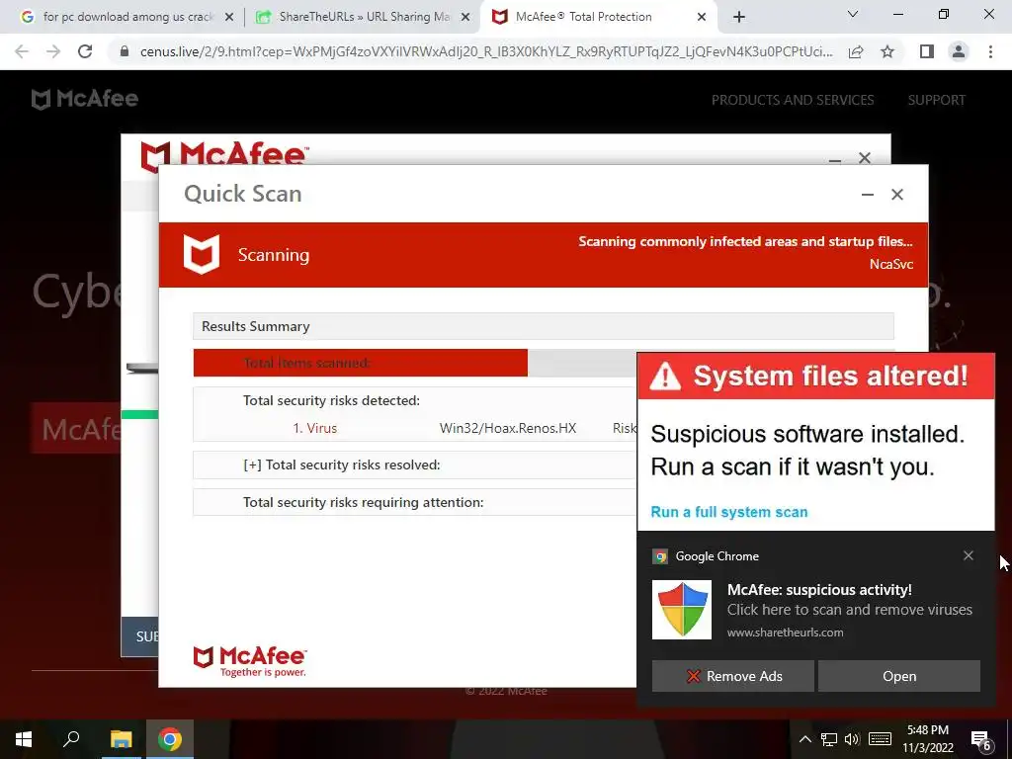Minimize the background McAfee window
The image size is (1012, 759).
tap(834, 159)
